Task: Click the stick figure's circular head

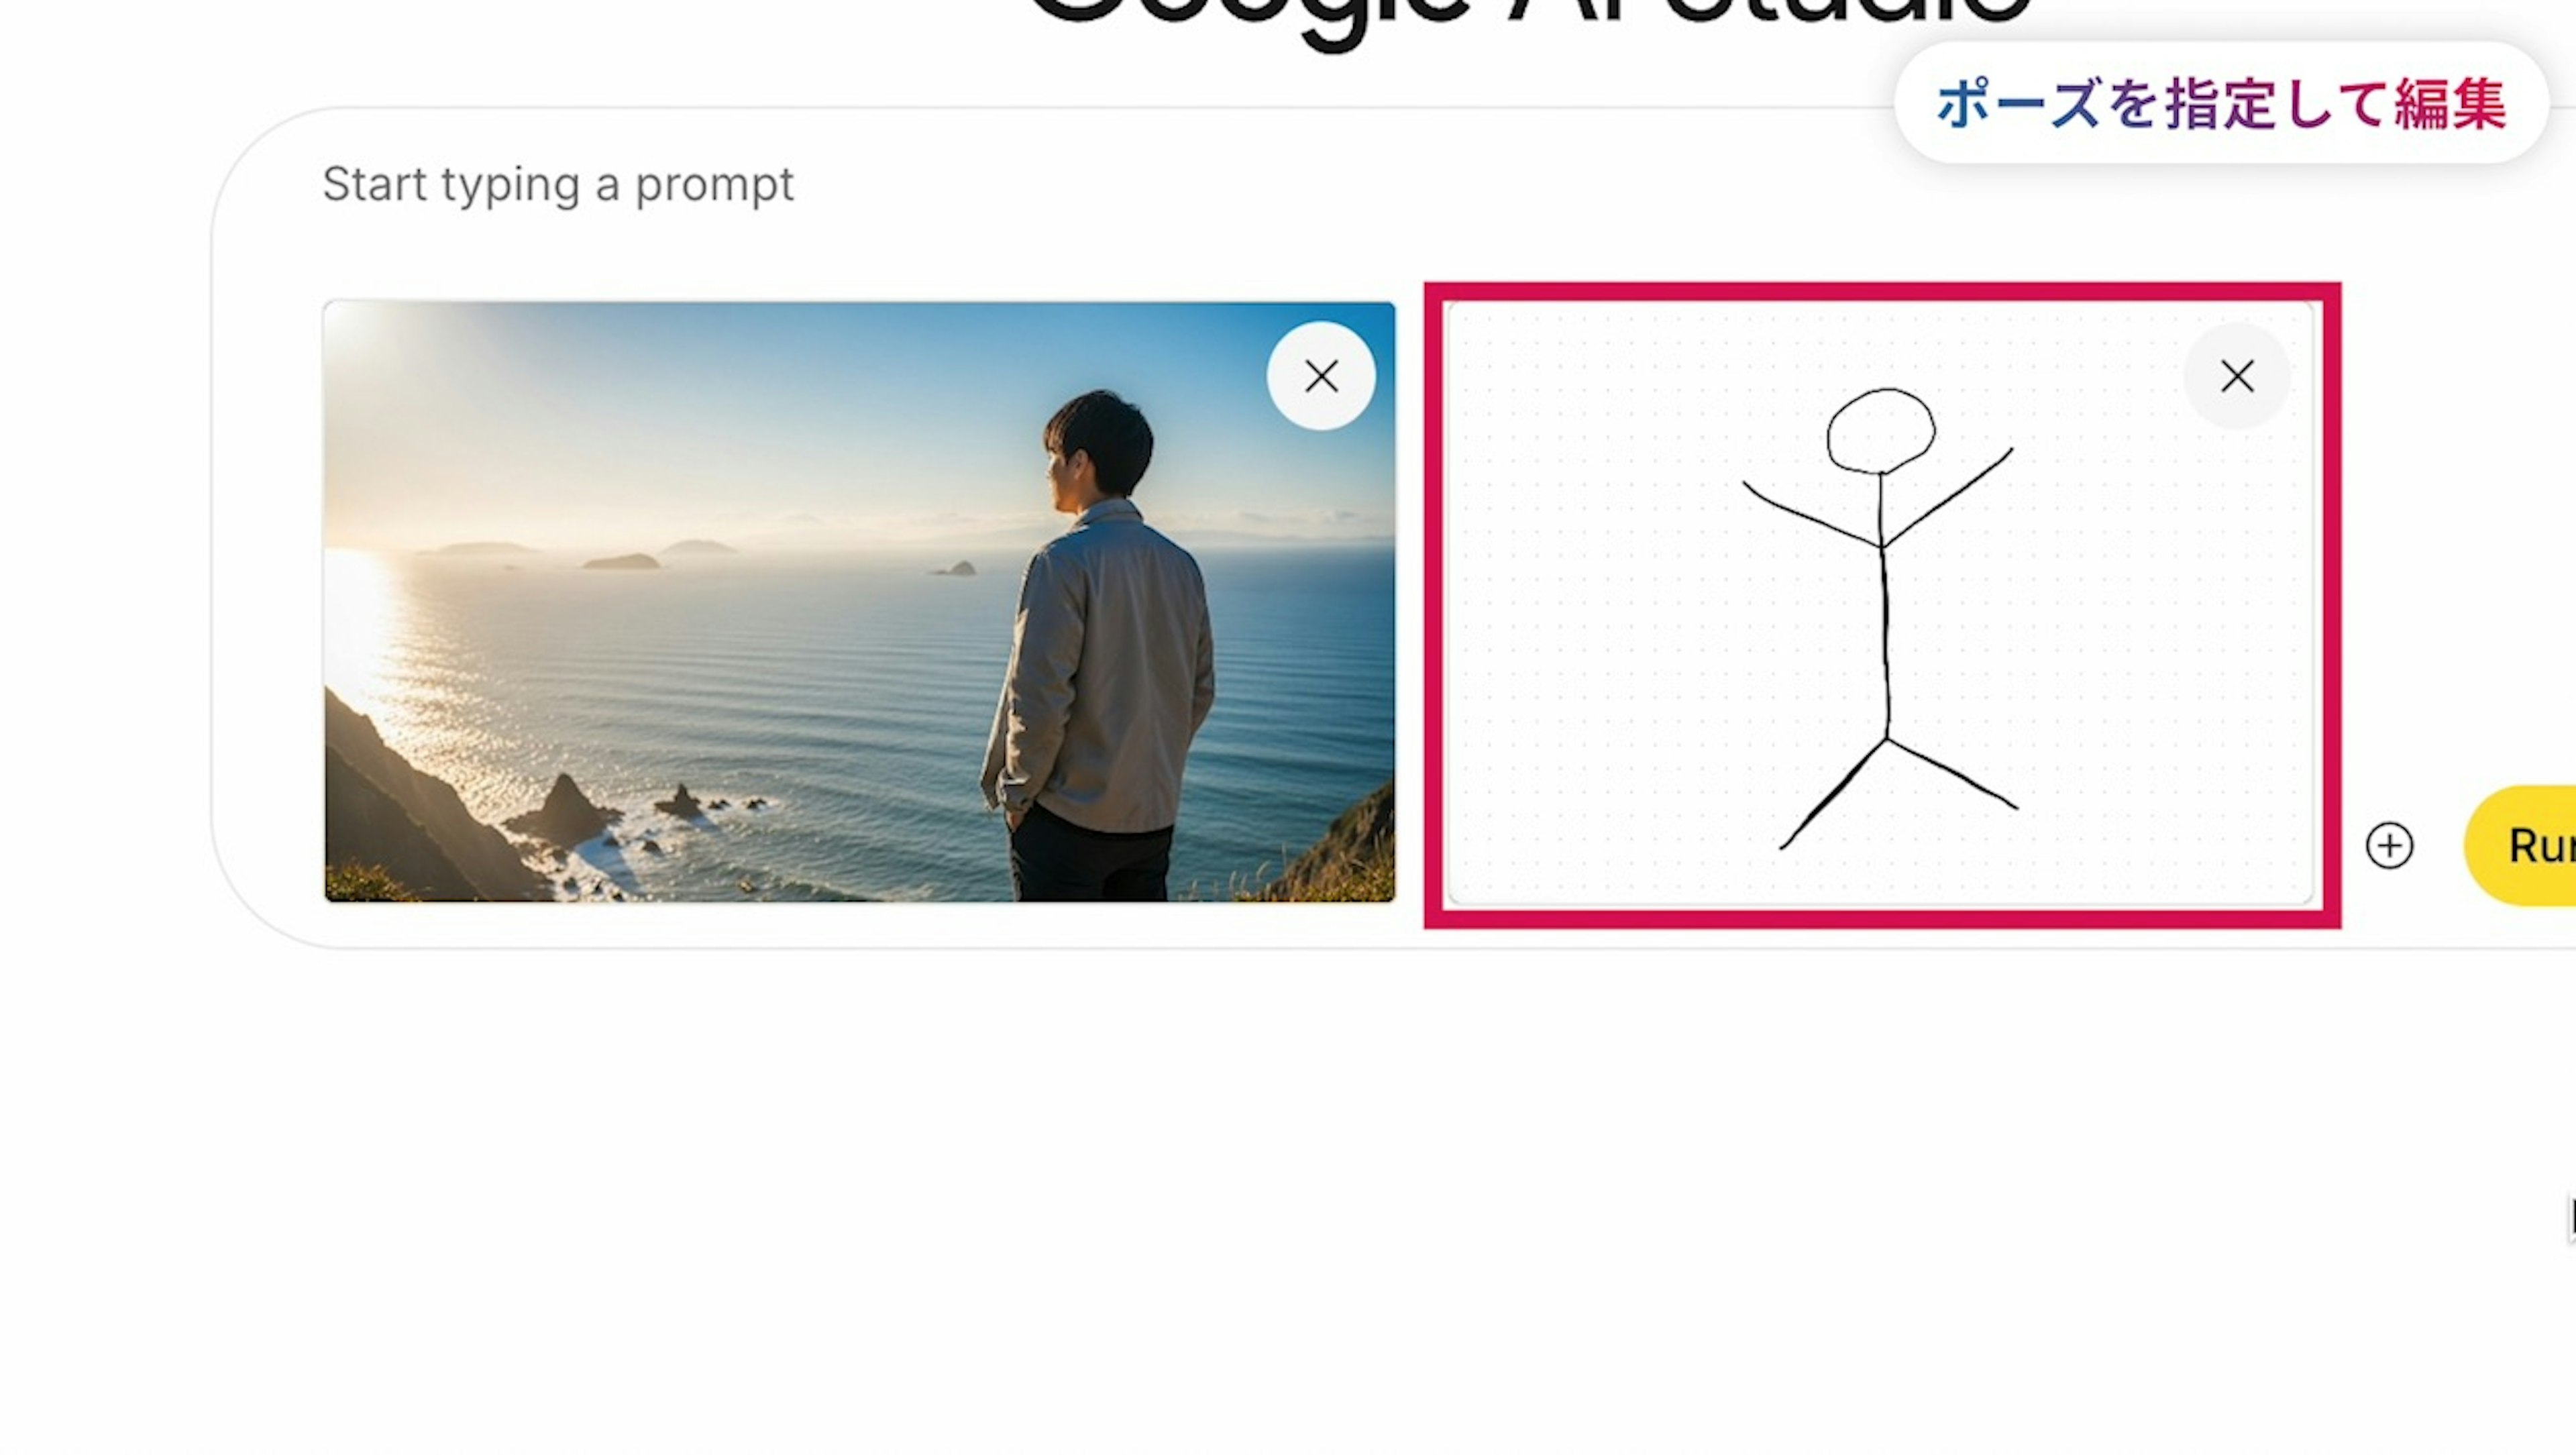Action: (x=1880, y=431)
